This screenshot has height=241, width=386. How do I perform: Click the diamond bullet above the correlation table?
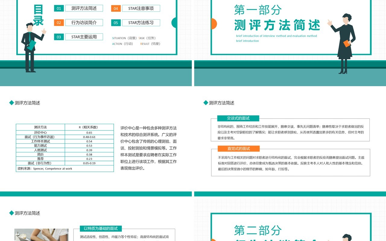tap(11, 103)
